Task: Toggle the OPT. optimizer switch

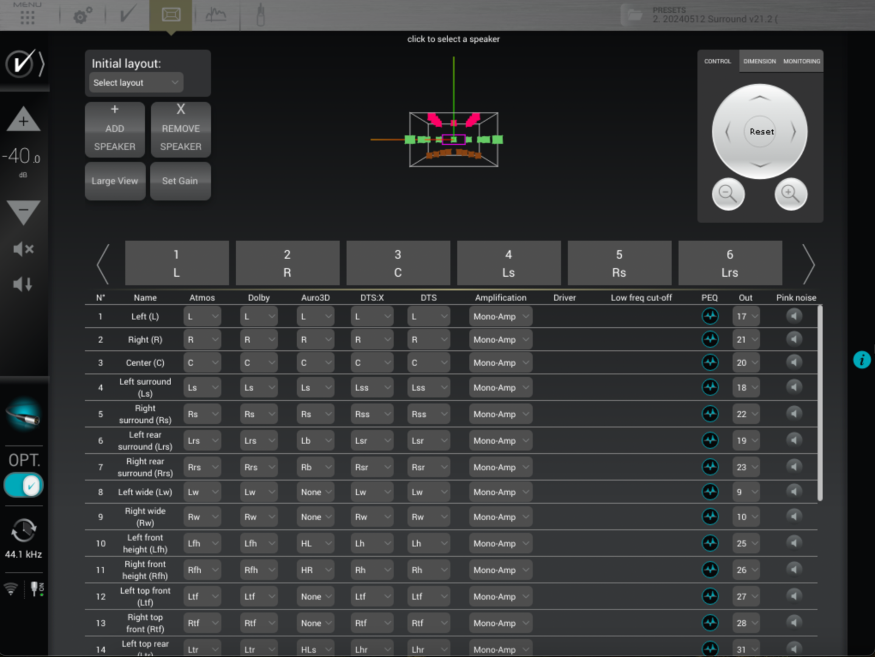Action: (23, 485)
